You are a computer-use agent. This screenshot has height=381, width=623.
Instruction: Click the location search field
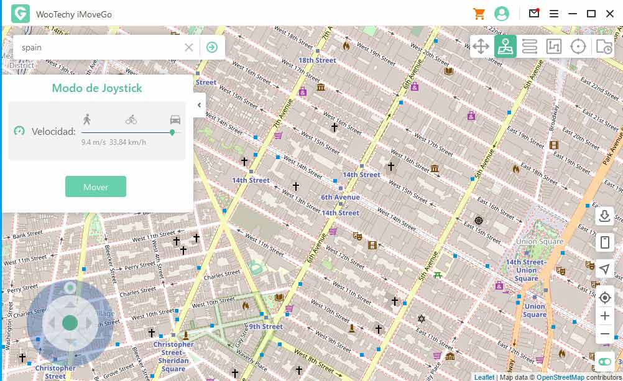click(99, 47)
